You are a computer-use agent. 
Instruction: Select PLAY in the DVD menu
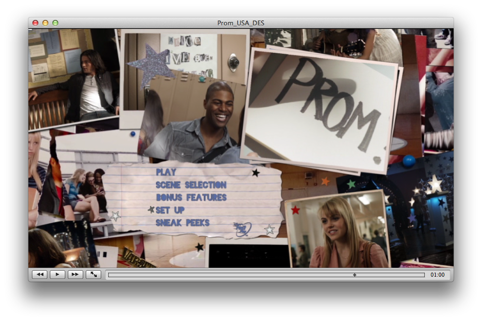click(x=166, y=172)
